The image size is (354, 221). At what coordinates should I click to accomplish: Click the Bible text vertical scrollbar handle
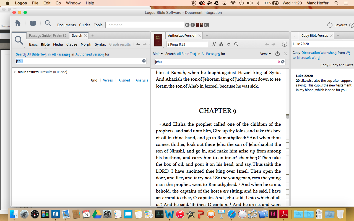click(x=288, y=116)
